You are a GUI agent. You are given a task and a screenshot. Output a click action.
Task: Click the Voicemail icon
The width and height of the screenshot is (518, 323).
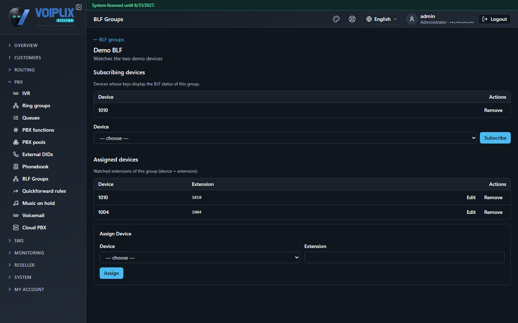tap(16, 215)
